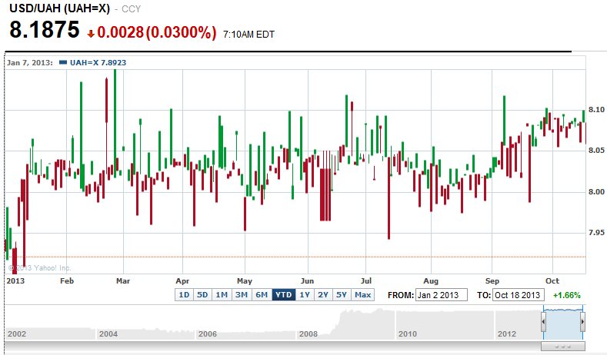Viewport: 607px width, 355px height.
Task: Click the +1.66% range change value
Action: (567, 295)
